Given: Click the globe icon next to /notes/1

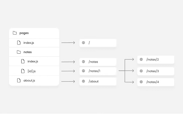Looking at the screenshot, I should tap(83, 71).
